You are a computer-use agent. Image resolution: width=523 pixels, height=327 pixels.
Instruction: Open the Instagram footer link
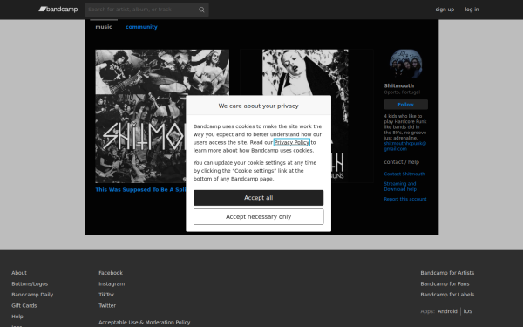[x=112, y=284]
